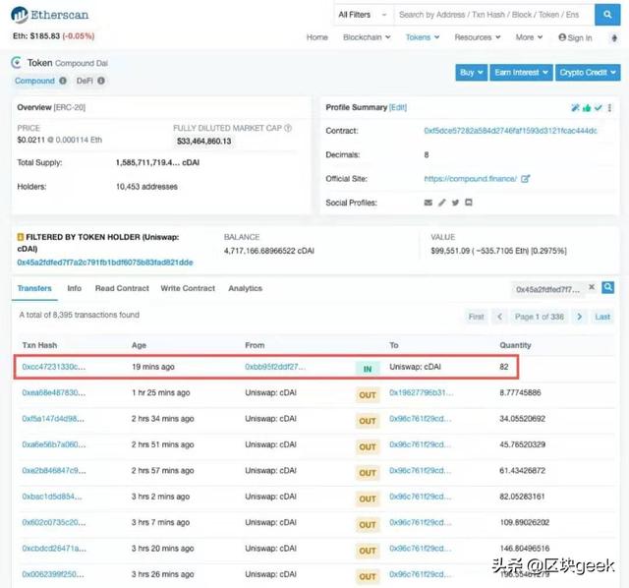629x588 pixels.
Task: Click the 0.000114 Eth price text
Action: 79,140
